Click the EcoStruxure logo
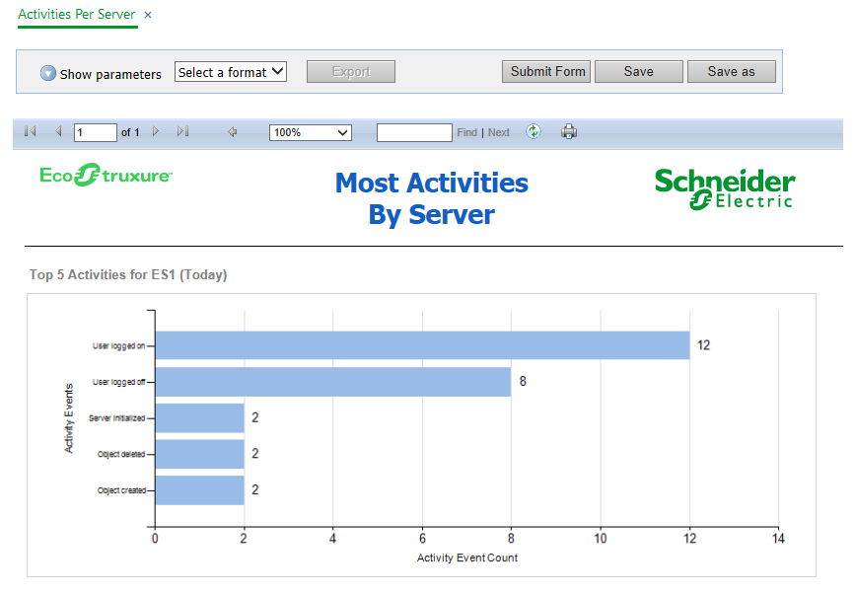 click(106, 175)
